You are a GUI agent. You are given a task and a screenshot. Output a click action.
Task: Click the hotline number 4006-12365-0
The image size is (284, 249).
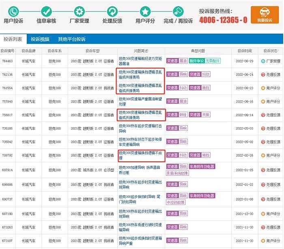pyautogui.click(x=223, y=20)
